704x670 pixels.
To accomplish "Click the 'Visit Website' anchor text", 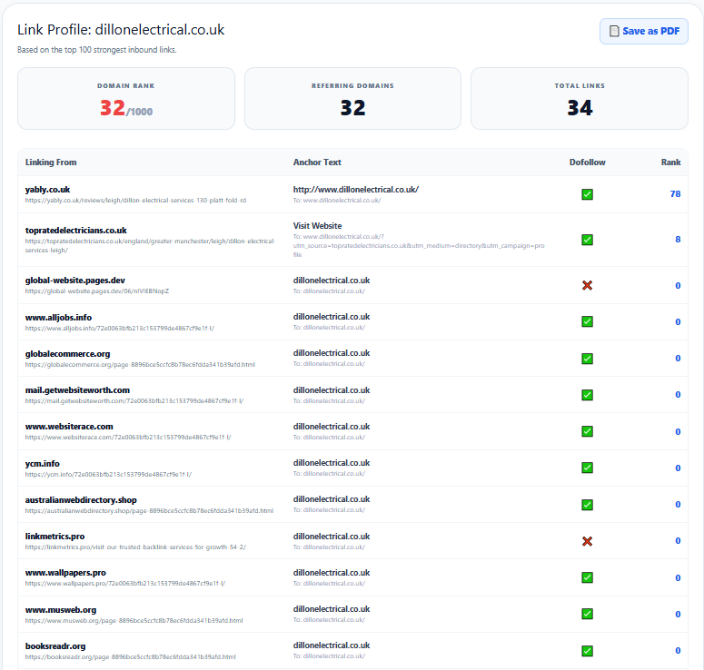I will click(317, 226).
